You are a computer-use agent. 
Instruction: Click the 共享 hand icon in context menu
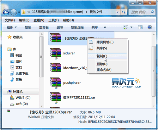(x=91, y=48)
